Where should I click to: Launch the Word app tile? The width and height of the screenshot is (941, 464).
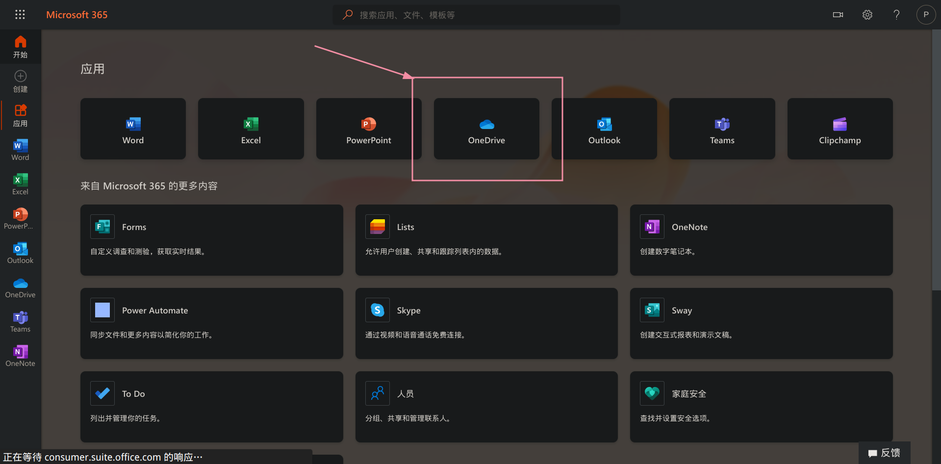(x=133, y=129)
